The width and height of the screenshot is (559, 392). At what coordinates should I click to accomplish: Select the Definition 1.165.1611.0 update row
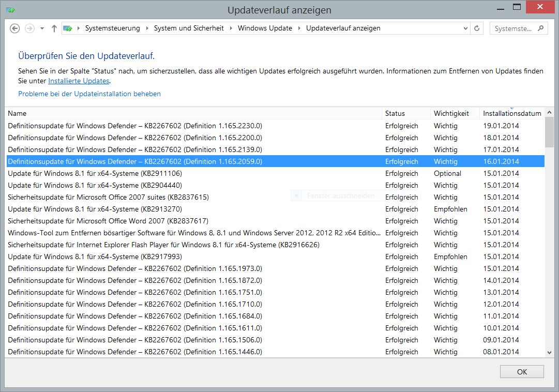pos(275,328)
